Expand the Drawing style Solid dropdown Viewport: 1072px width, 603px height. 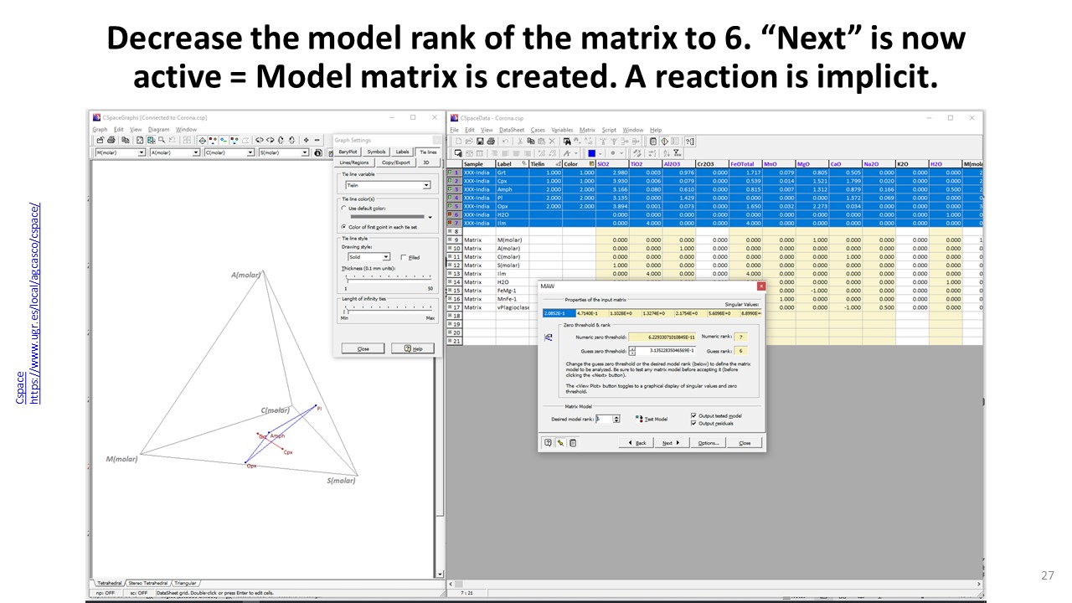coord(386,257)
